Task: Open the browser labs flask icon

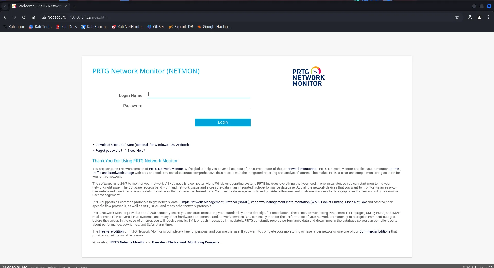Action: click(x=470, y=17)
